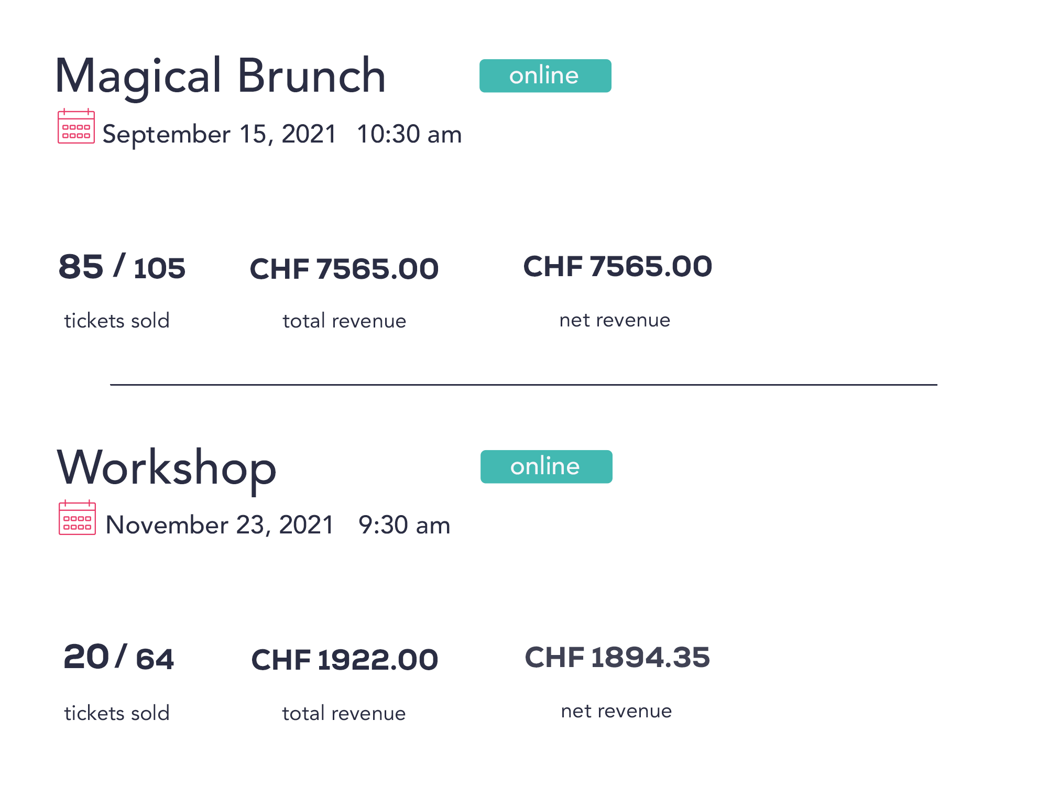
Task: Click Workshop net revenue CHF 1894.35
Action: click(617, 657)
